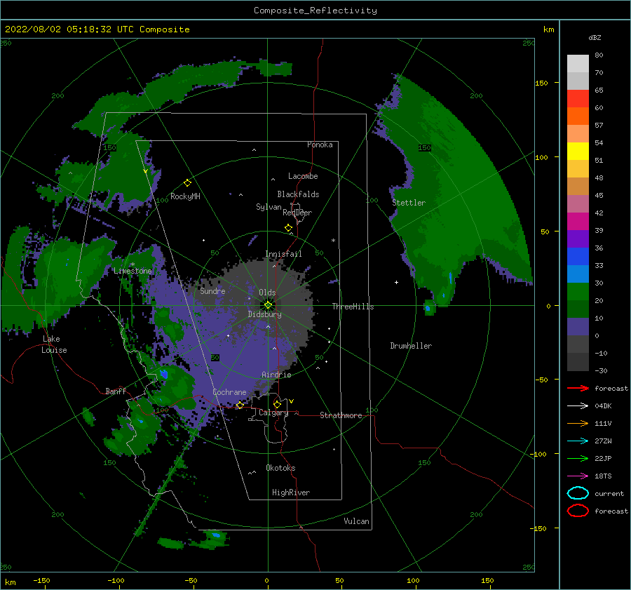The height and width of the screenshot is (590, 631).
Task: Click the Sylvan label on the map
Action: point(269,207)
